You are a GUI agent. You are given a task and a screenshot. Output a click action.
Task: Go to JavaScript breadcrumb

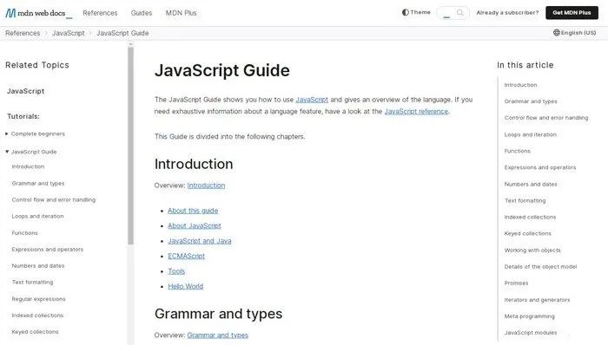coord(69,33)
